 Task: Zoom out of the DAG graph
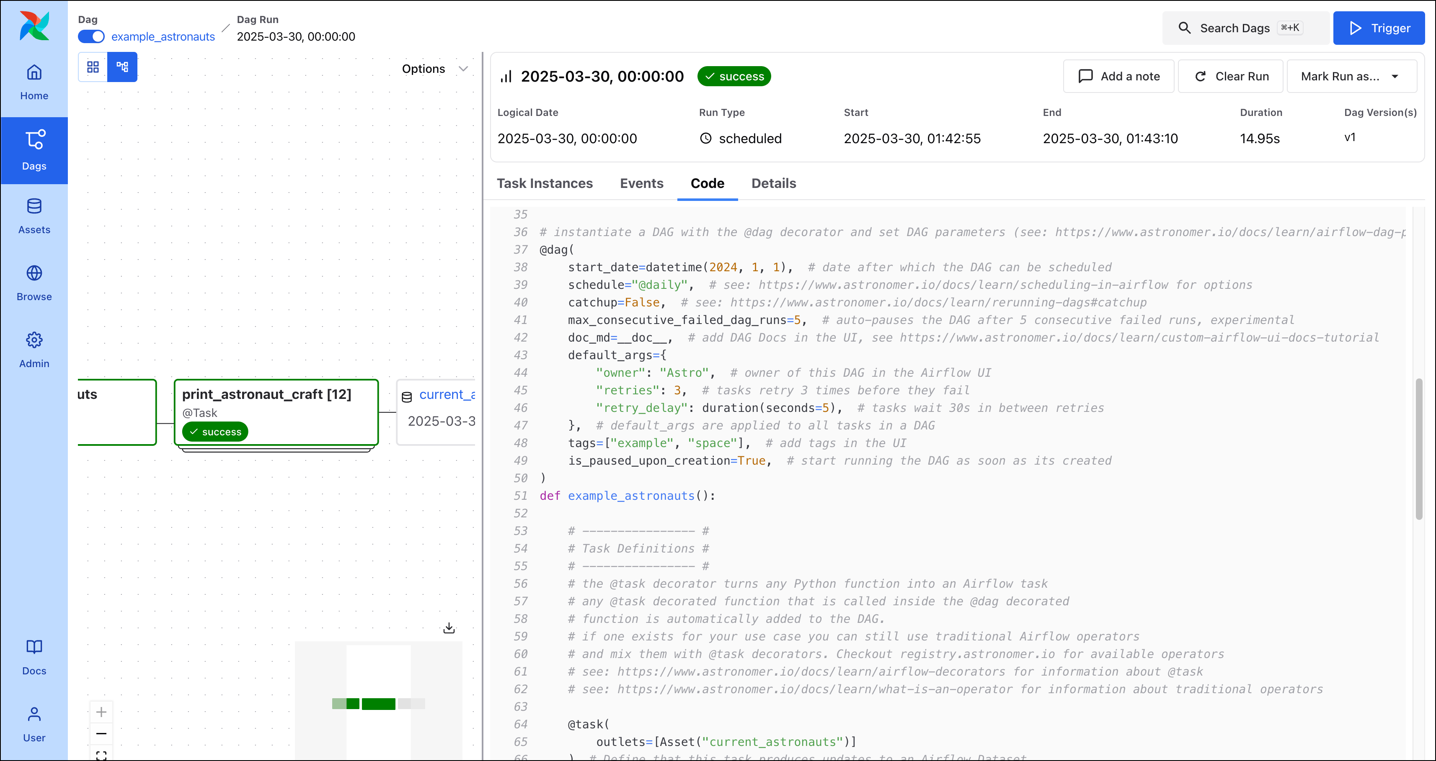coord(101,734)
